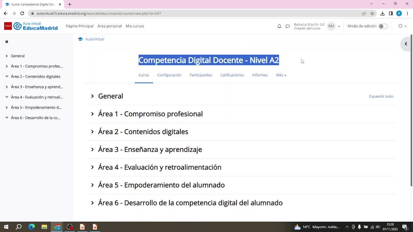Click the EducaMadrid Aula Virtual logo
Screen dimensions: 413x232
pyautogui.click(x=31, y=26)
